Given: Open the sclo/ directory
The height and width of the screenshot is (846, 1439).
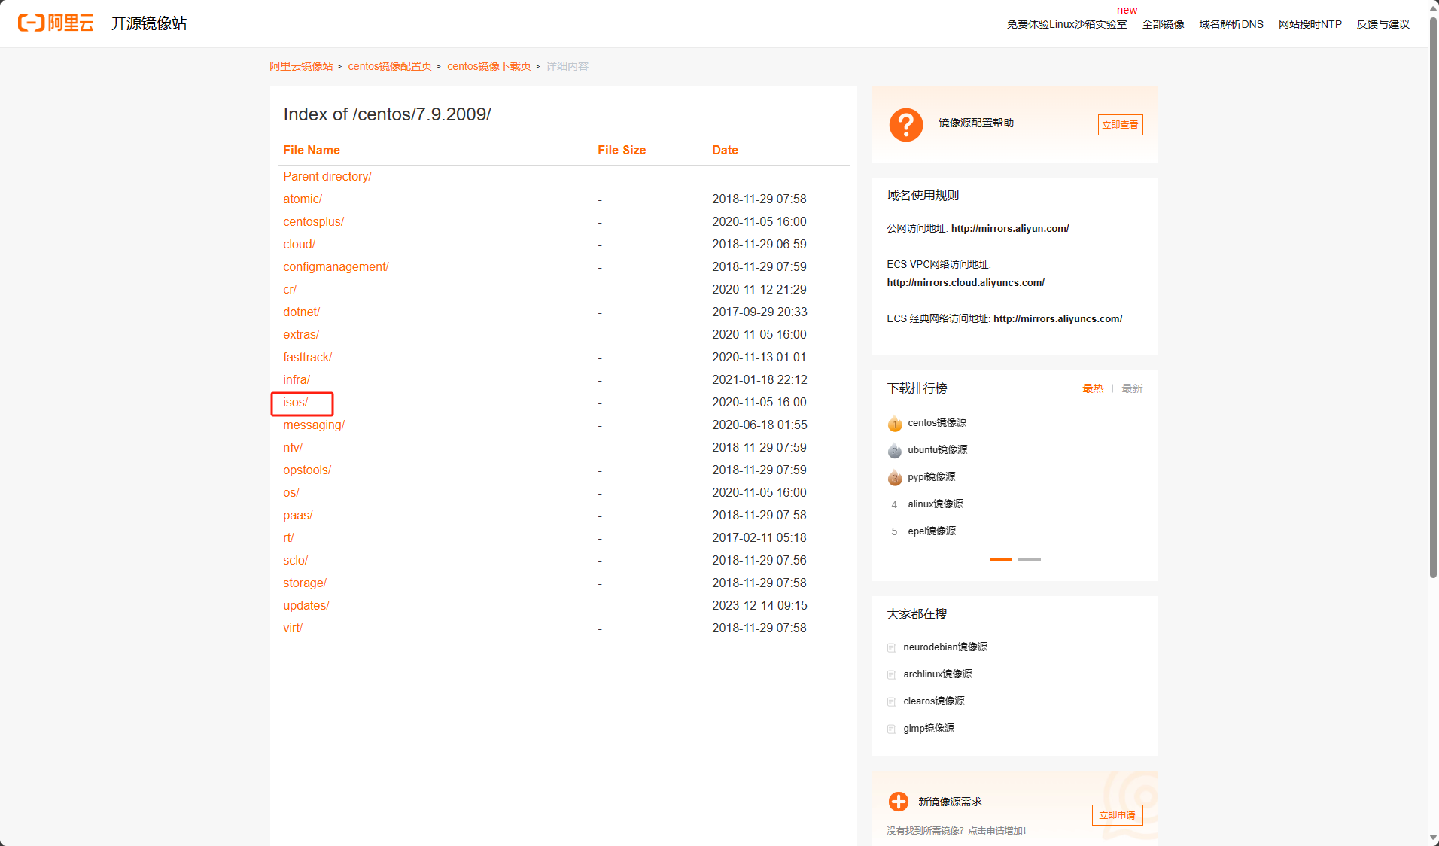Looking at the screenshot, I should (x=296, y=560).
